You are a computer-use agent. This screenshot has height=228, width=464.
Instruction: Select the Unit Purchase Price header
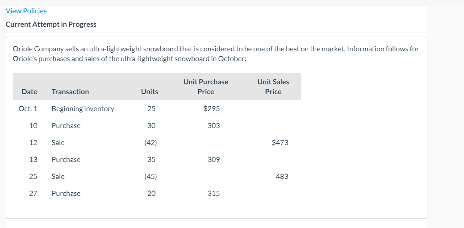coord(205,87)
